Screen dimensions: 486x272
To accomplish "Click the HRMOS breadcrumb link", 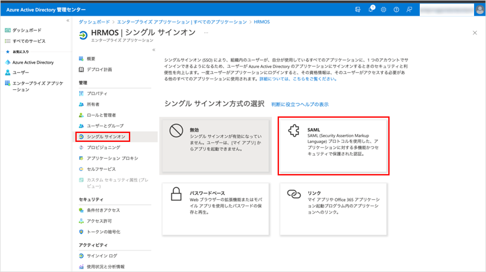I will click(x=262, y=22).
